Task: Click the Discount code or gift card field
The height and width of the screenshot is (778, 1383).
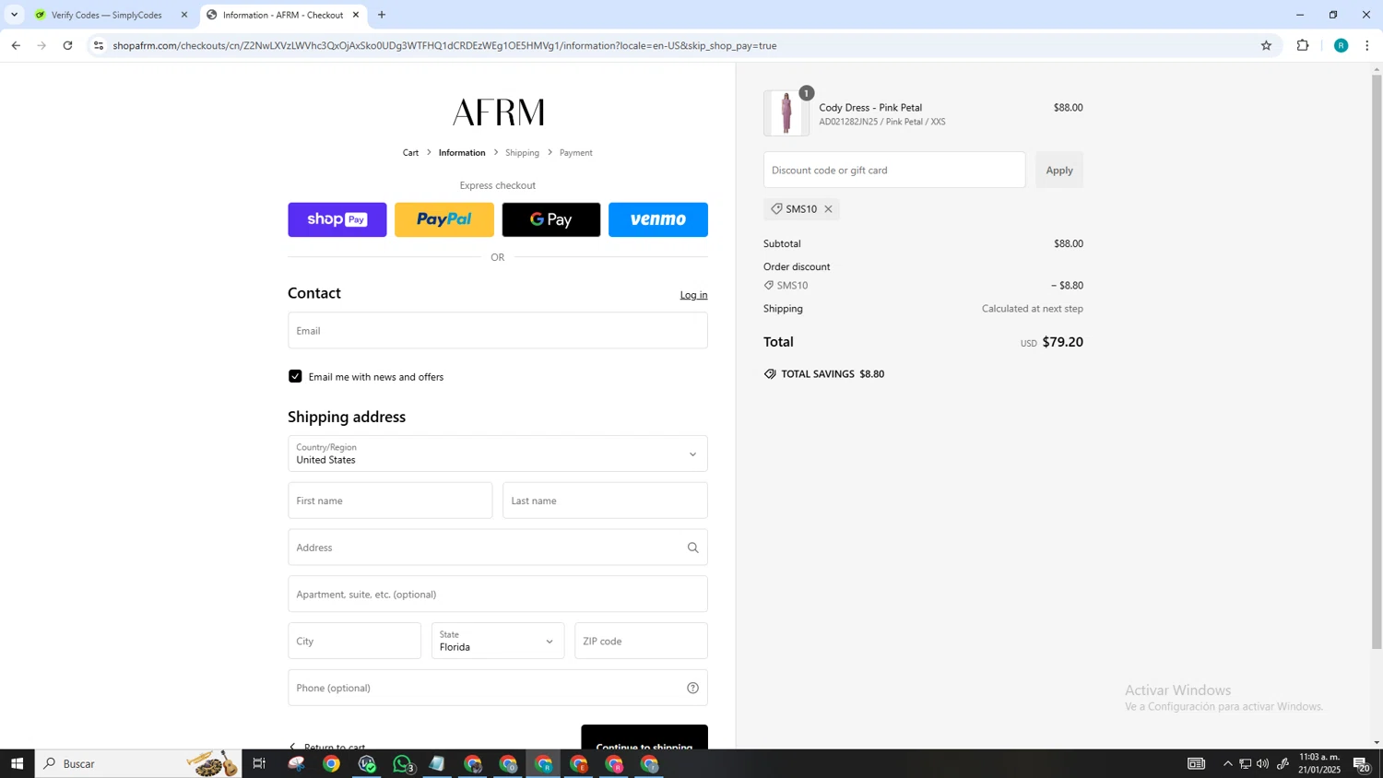Action: 894,170
